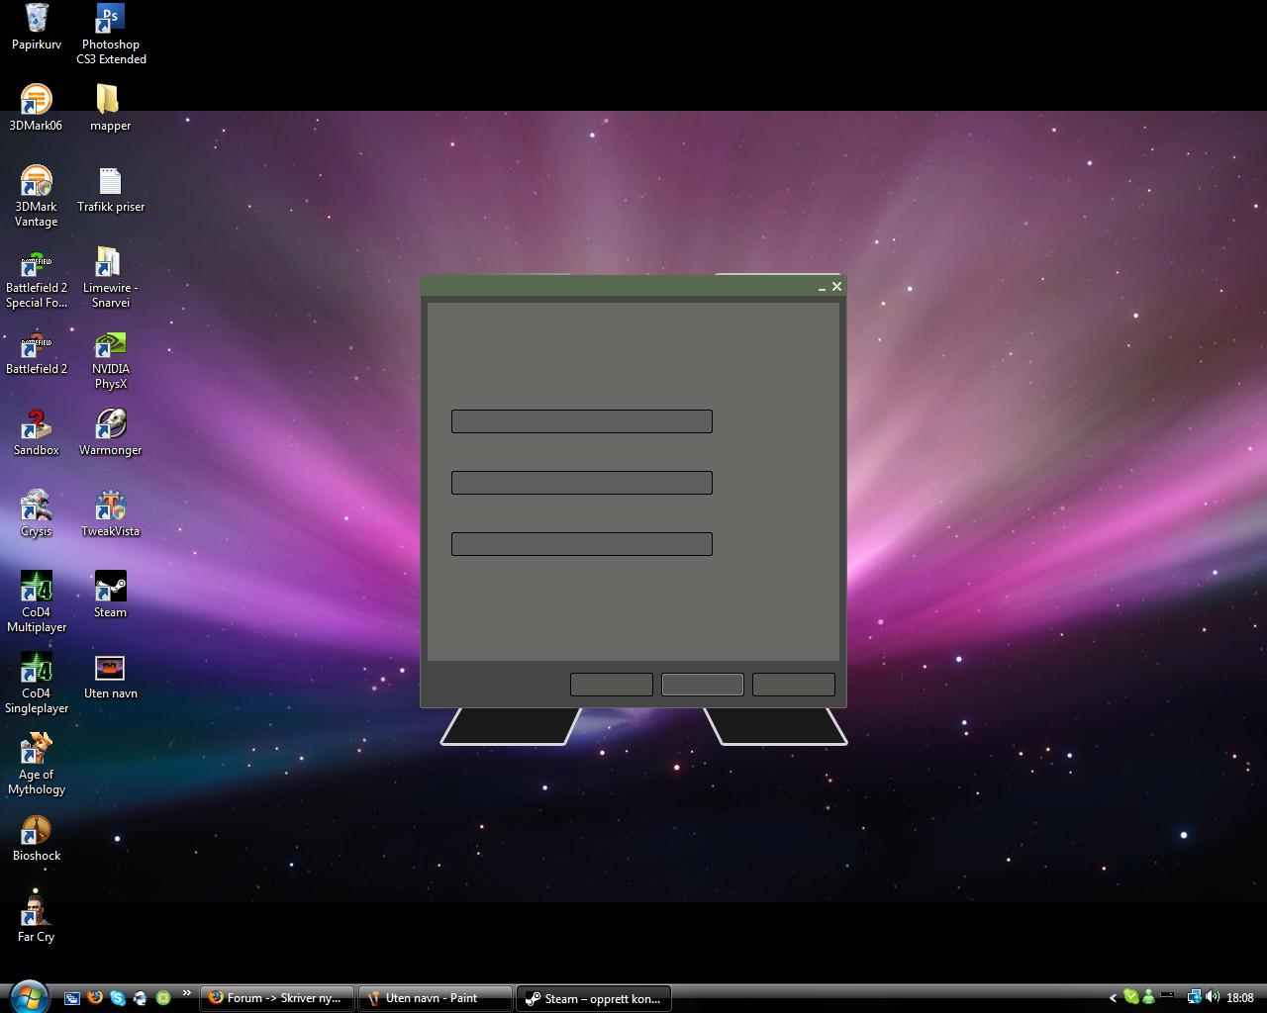Select the 3DMark06 desktop icon
1267x1013 pixels.
point(37,107)
